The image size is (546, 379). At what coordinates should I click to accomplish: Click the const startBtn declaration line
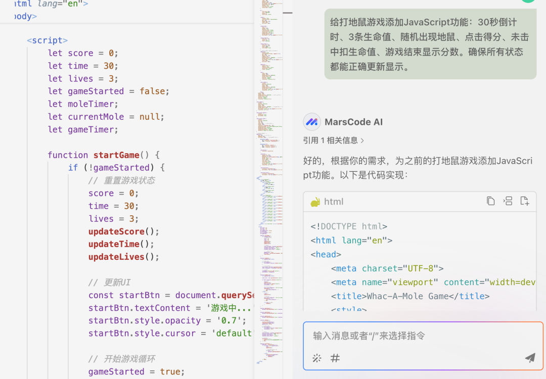[x=171, y=295]
